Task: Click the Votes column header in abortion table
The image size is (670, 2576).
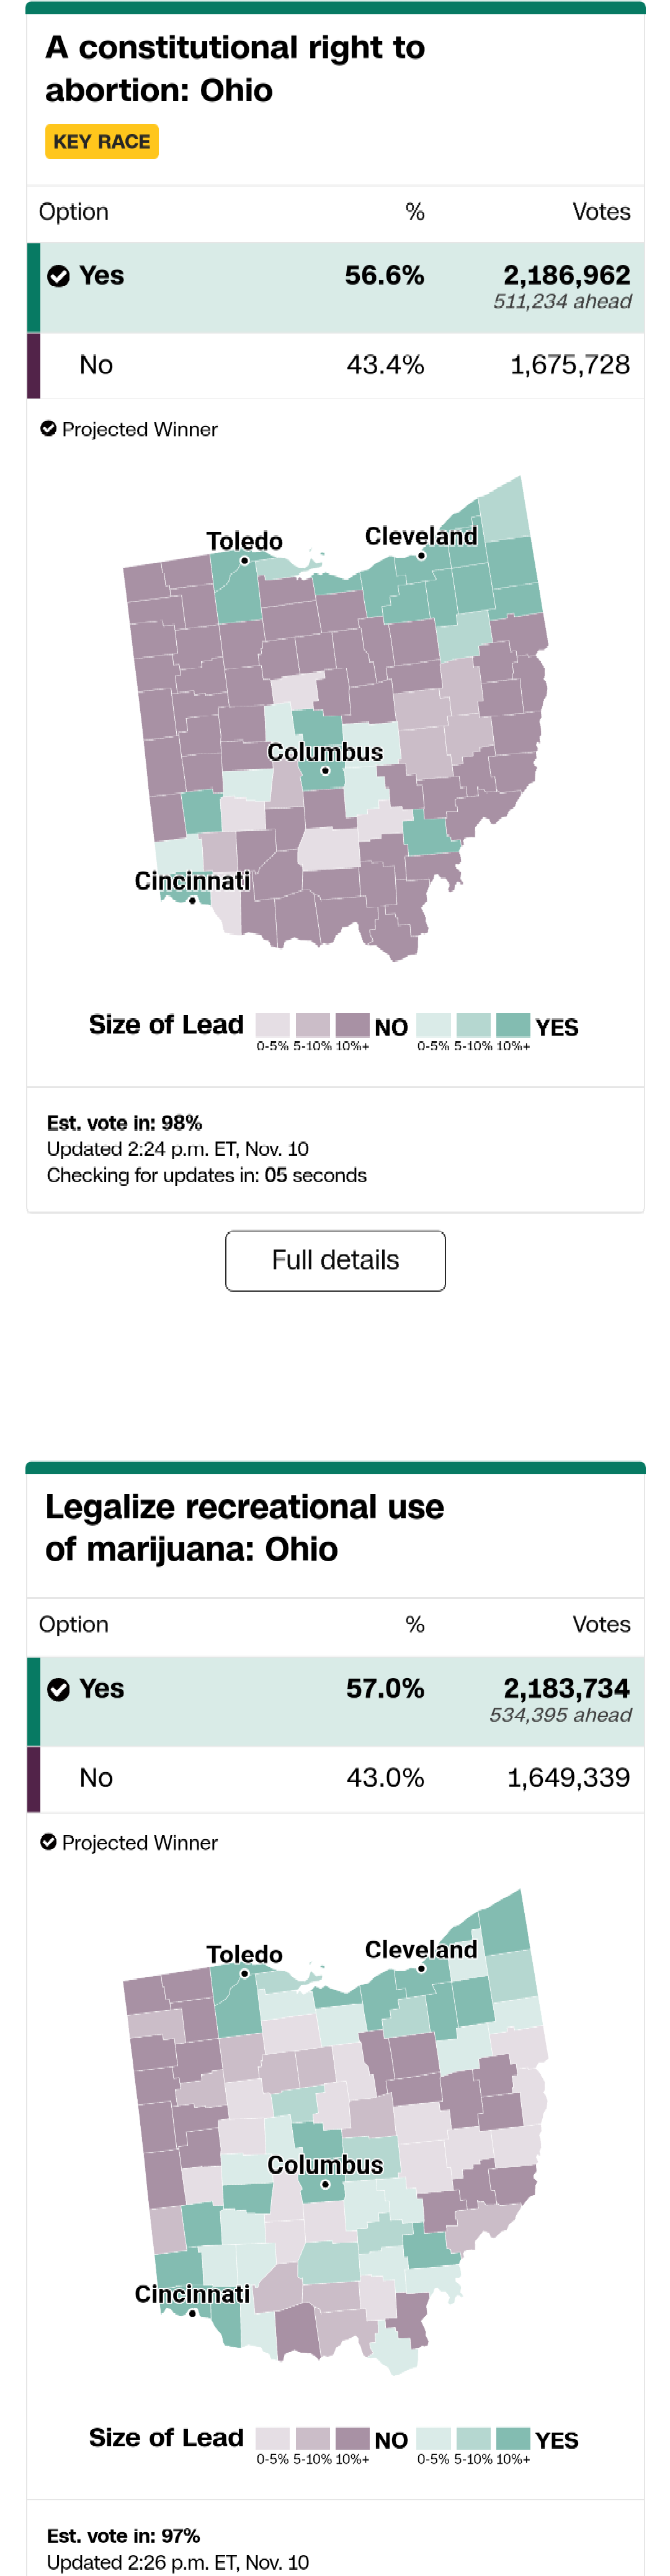Action: pyautogui.click(x=601, y=212)
